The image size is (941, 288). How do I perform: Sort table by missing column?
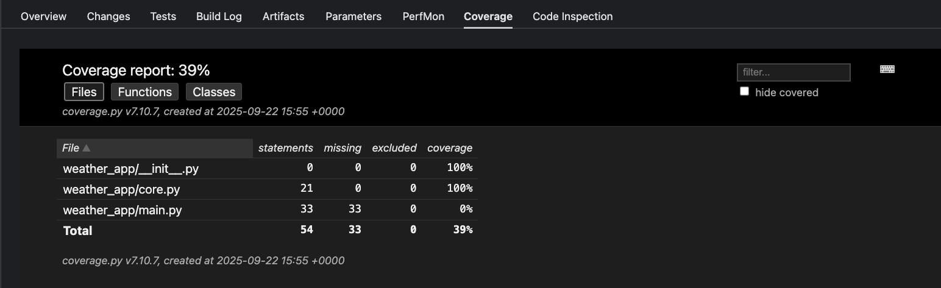342,148
